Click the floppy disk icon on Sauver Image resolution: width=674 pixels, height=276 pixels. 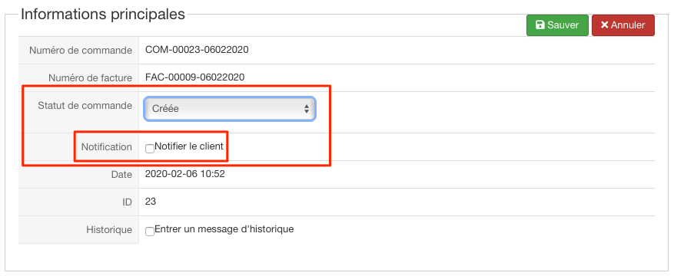tap(540, 25)
